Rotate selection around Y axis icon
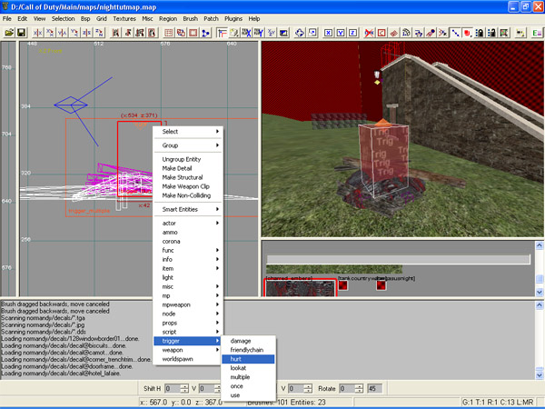Image resolution: width=545 pixels, height=409 pixels. (74, 33)
